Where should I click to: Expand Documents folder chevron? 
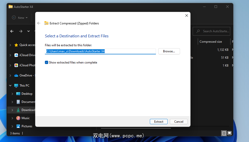pos(12,102)
